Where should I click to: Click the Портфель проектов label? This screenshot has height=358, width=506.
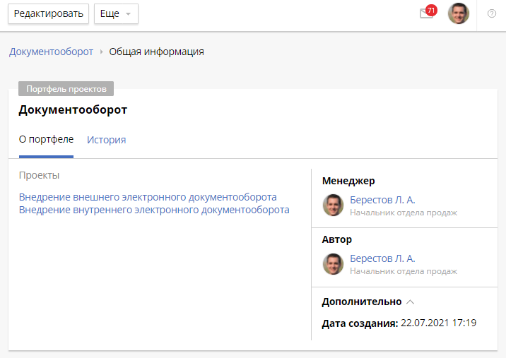click(x=66, y=89)
